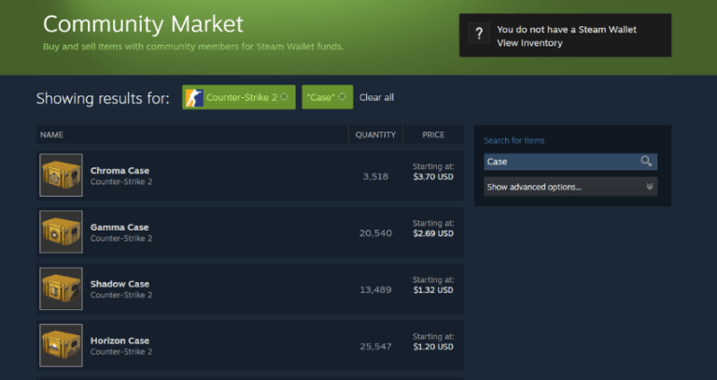Expand Show advanced options
Screen dimensions: 717x380
[x=570, y=187]
